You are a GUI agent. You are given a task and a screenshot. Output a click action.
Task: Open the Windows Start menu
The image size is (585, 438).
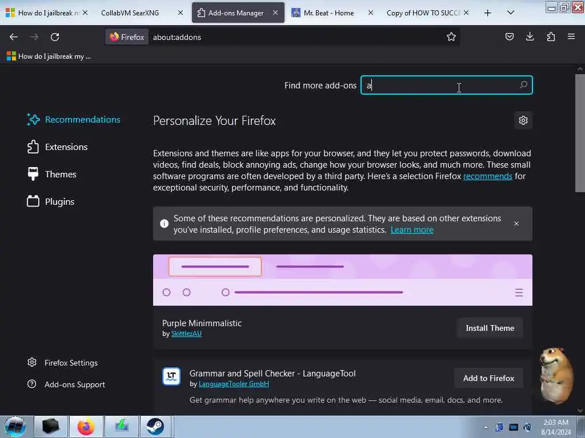point(15,427)
